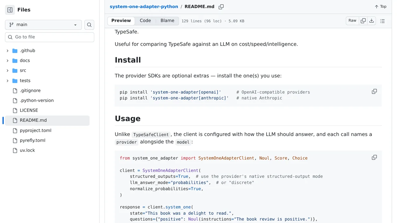397x223 pixels.
Task: Click the Files panel title
Action: (x=24, y=10)
